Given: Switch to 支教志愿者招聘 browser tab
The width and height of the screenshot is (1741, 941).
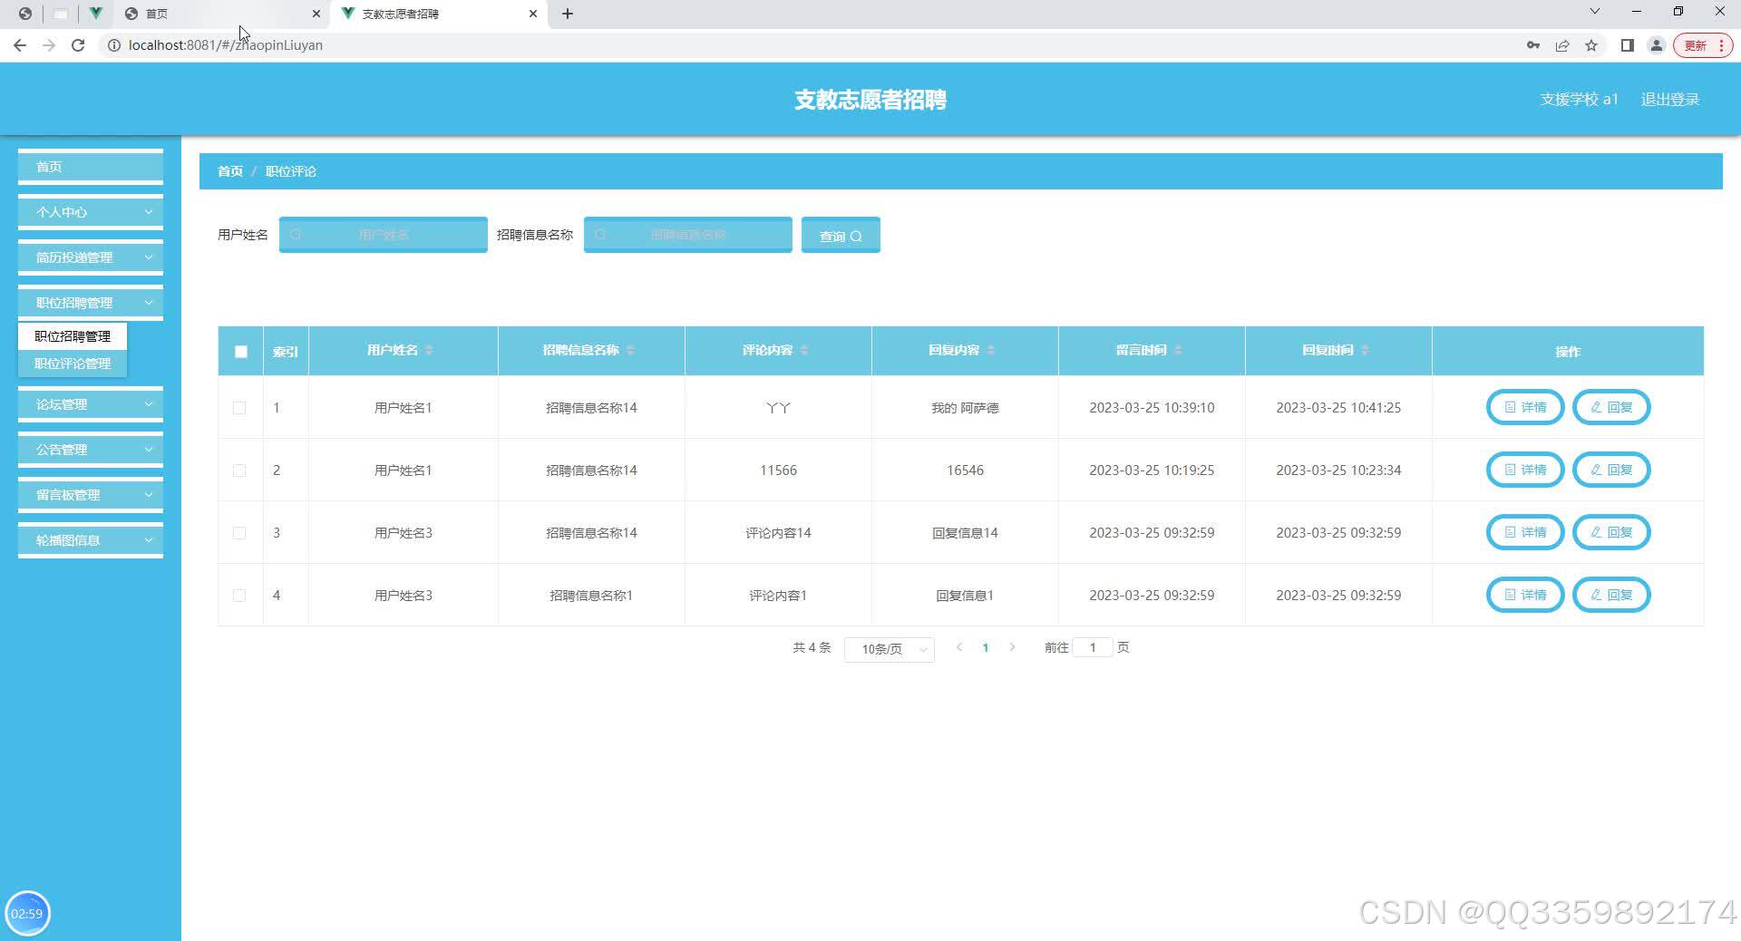Looking at the screenshot, I should click(x=440, y=14).
